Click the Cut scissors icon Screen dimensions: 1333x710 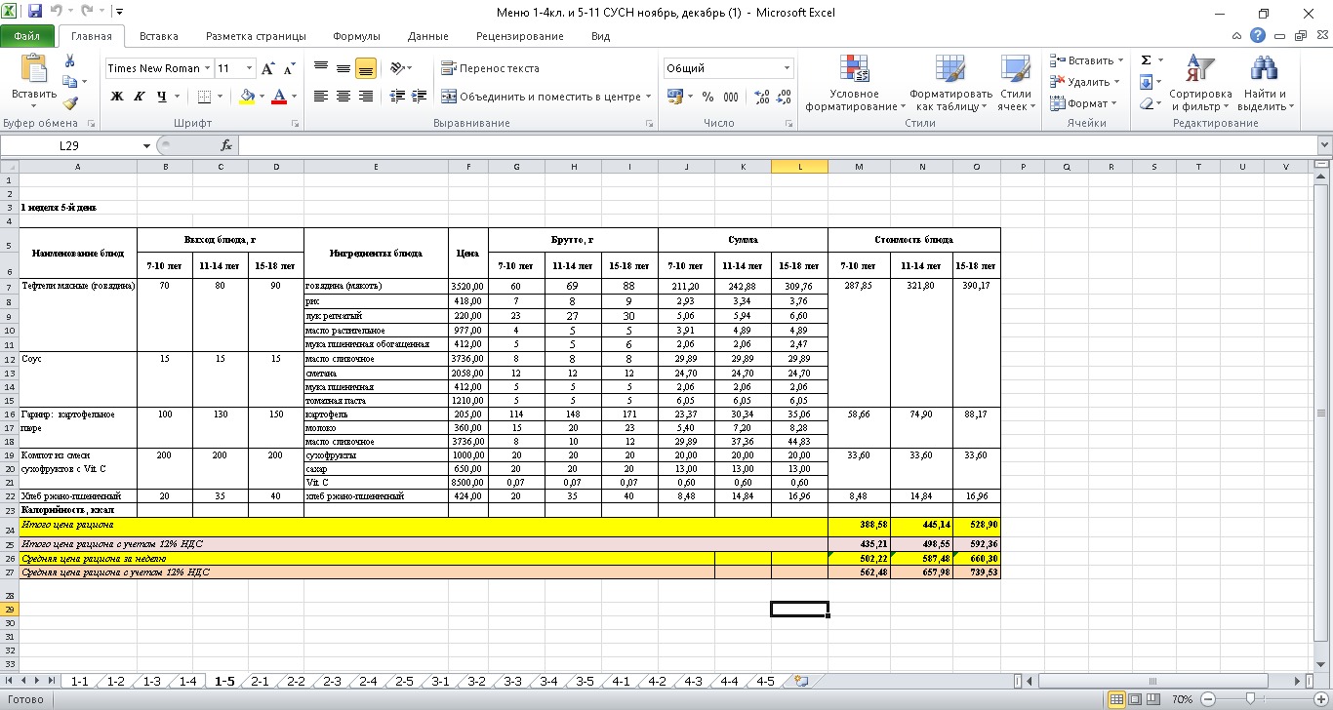[x=70, y=60]
